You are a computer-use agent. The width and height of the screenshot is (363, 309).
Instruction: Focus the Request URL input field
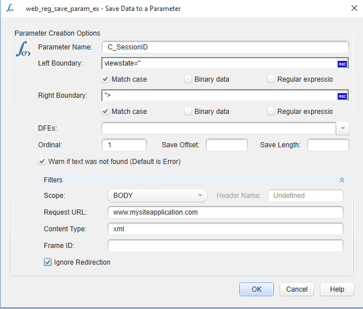(x=225, y=212)
